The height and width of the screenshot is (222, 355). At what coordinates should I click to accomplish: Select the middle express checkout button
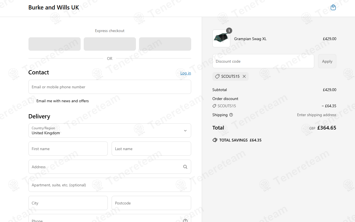pyautogui.click(x=110, y=44)
